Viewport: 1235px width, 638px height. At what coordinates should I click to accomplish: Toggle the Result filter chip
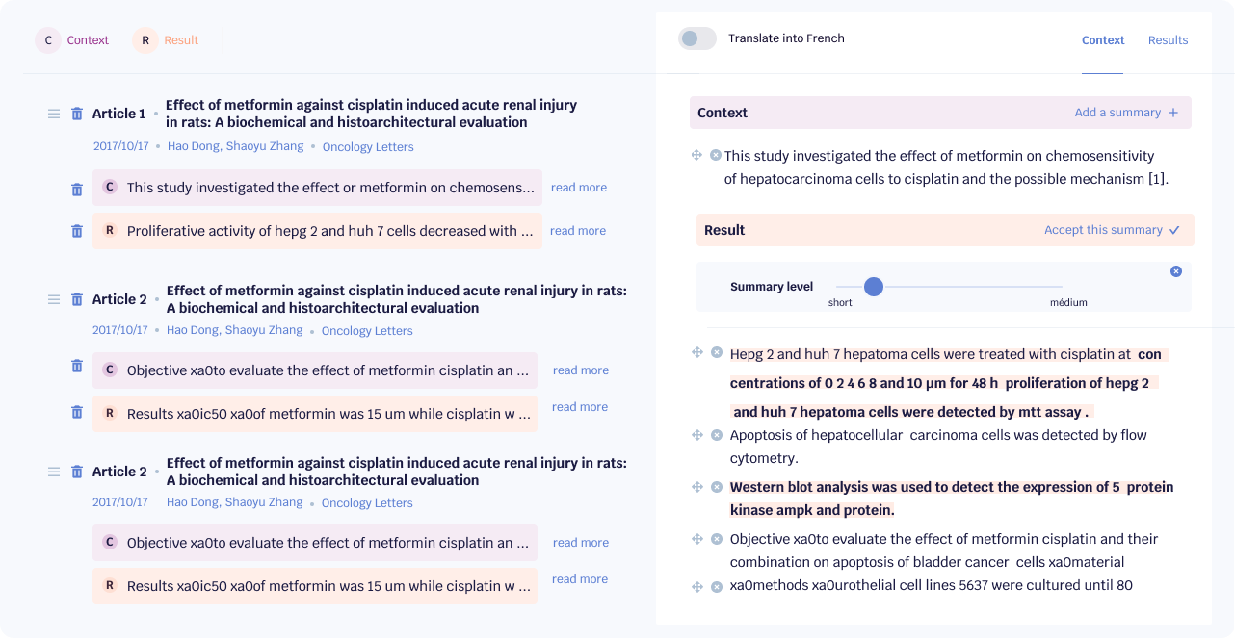coord(166,40)
